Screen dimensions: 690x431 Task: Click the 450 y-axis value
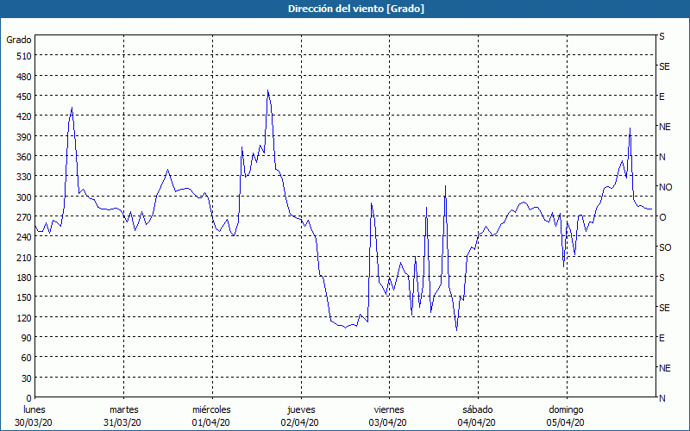pyautogui.click(x=24, y=97)
